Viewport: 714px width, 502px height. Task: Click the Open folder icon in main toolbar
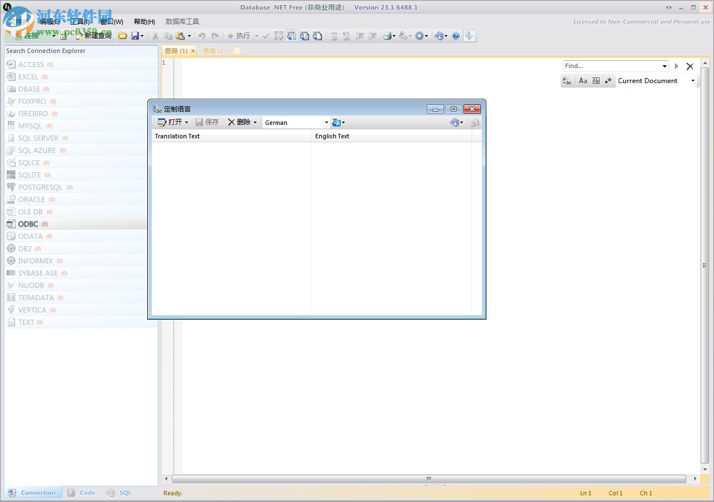click(x=122, y=36)
